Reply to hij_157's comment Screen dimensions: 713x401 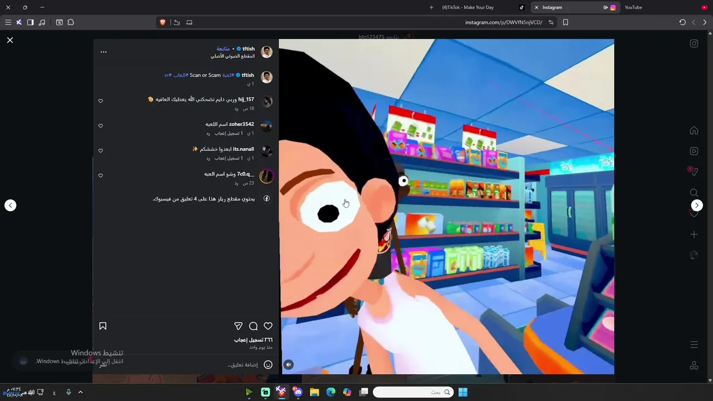[x=236, y=109]
